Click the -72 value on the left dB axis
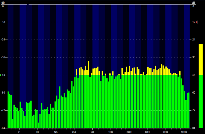 3,110
